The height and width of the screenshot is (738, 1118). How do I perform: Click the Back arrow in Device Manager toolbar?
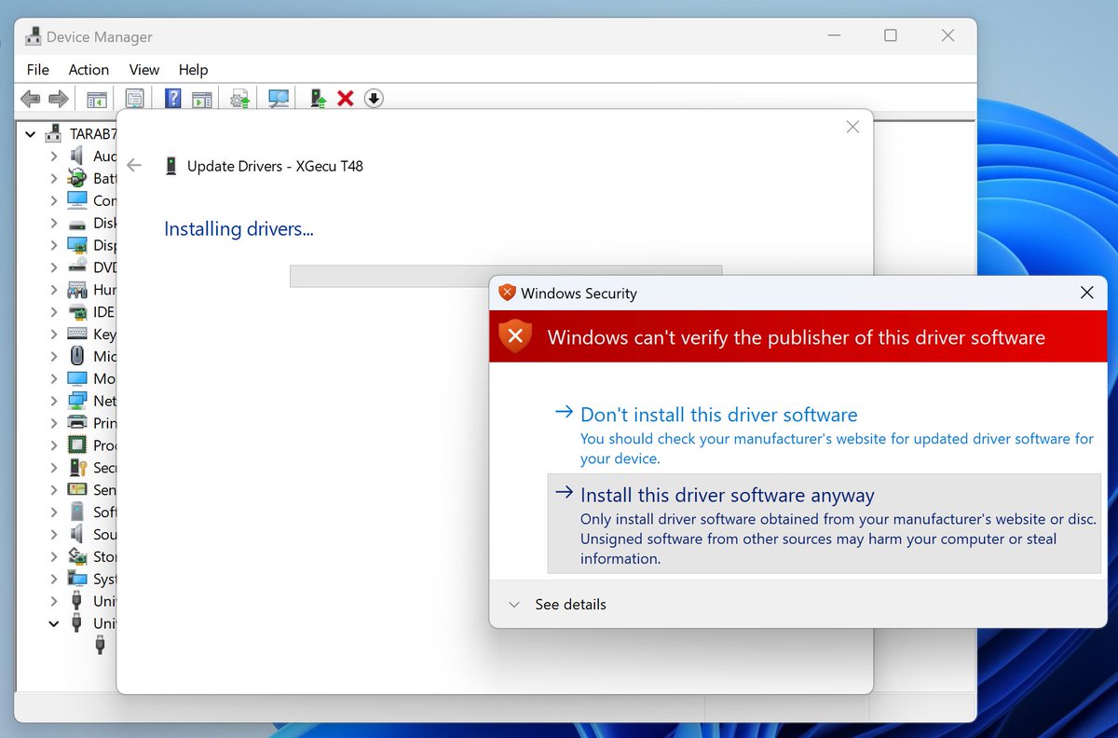(31, 98)
